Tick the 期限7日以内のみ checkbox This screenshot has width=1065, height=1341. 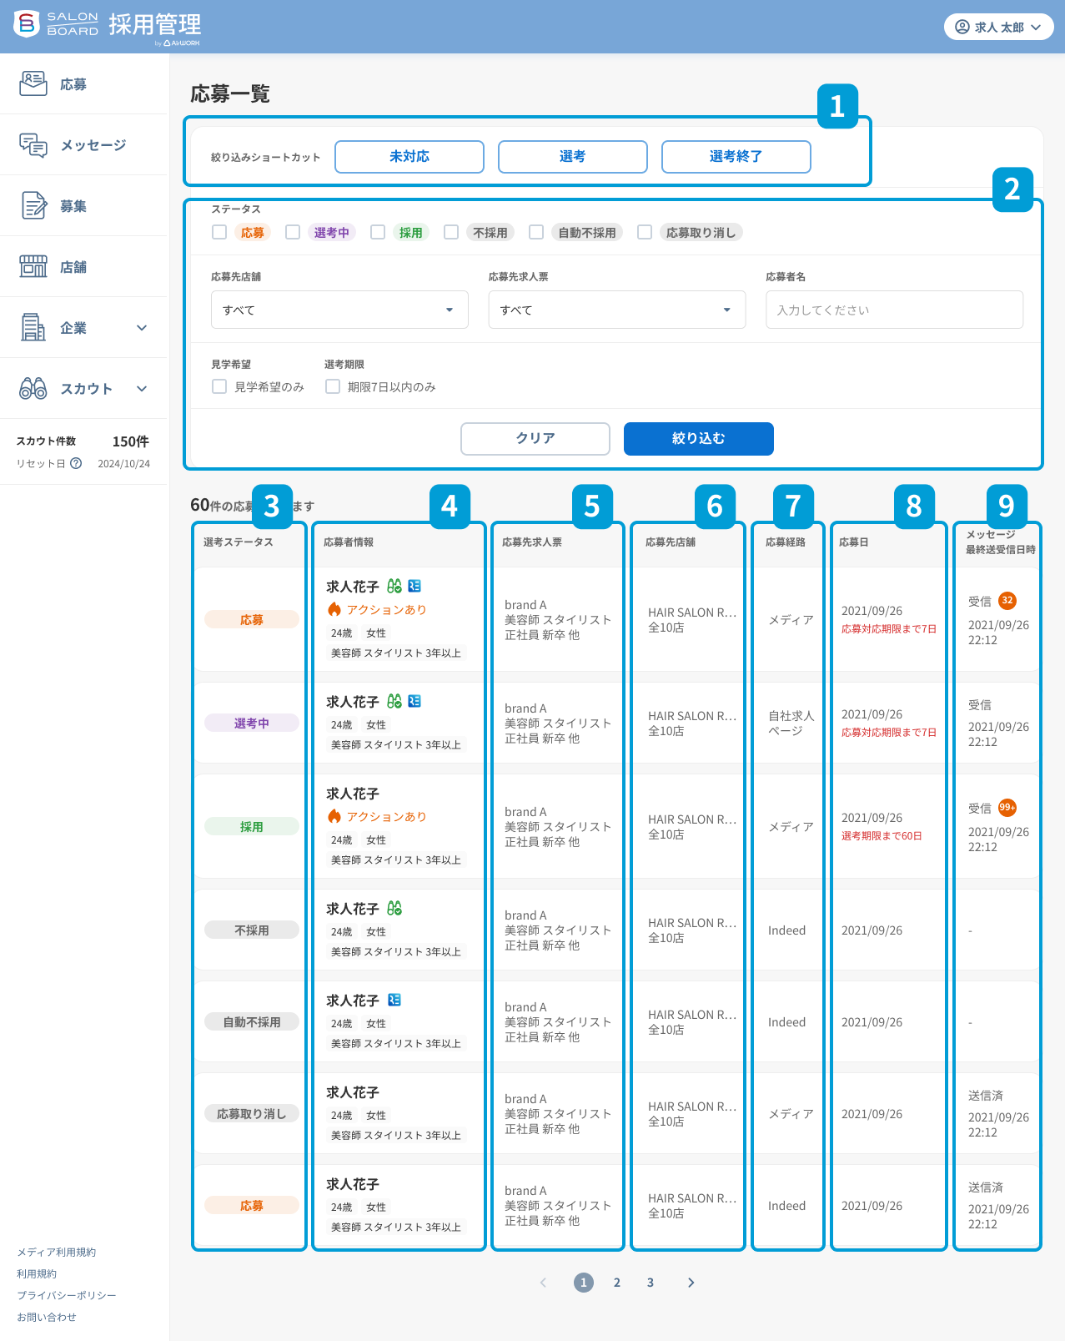click(333, 386)
